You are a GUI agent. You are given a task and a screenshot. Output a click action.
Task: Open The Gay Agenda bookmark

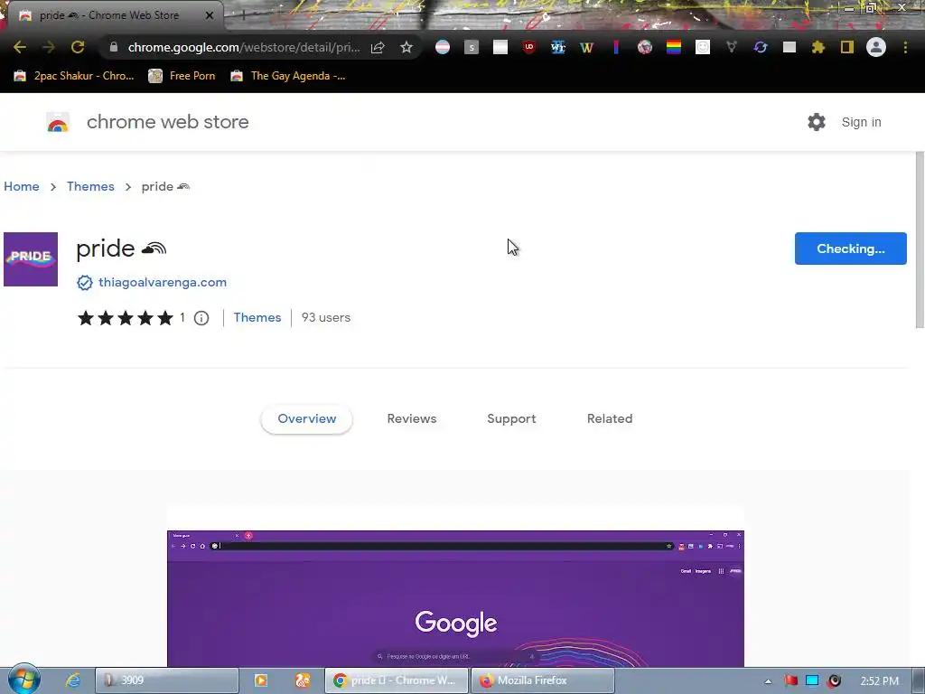click(x=288, y=76)
